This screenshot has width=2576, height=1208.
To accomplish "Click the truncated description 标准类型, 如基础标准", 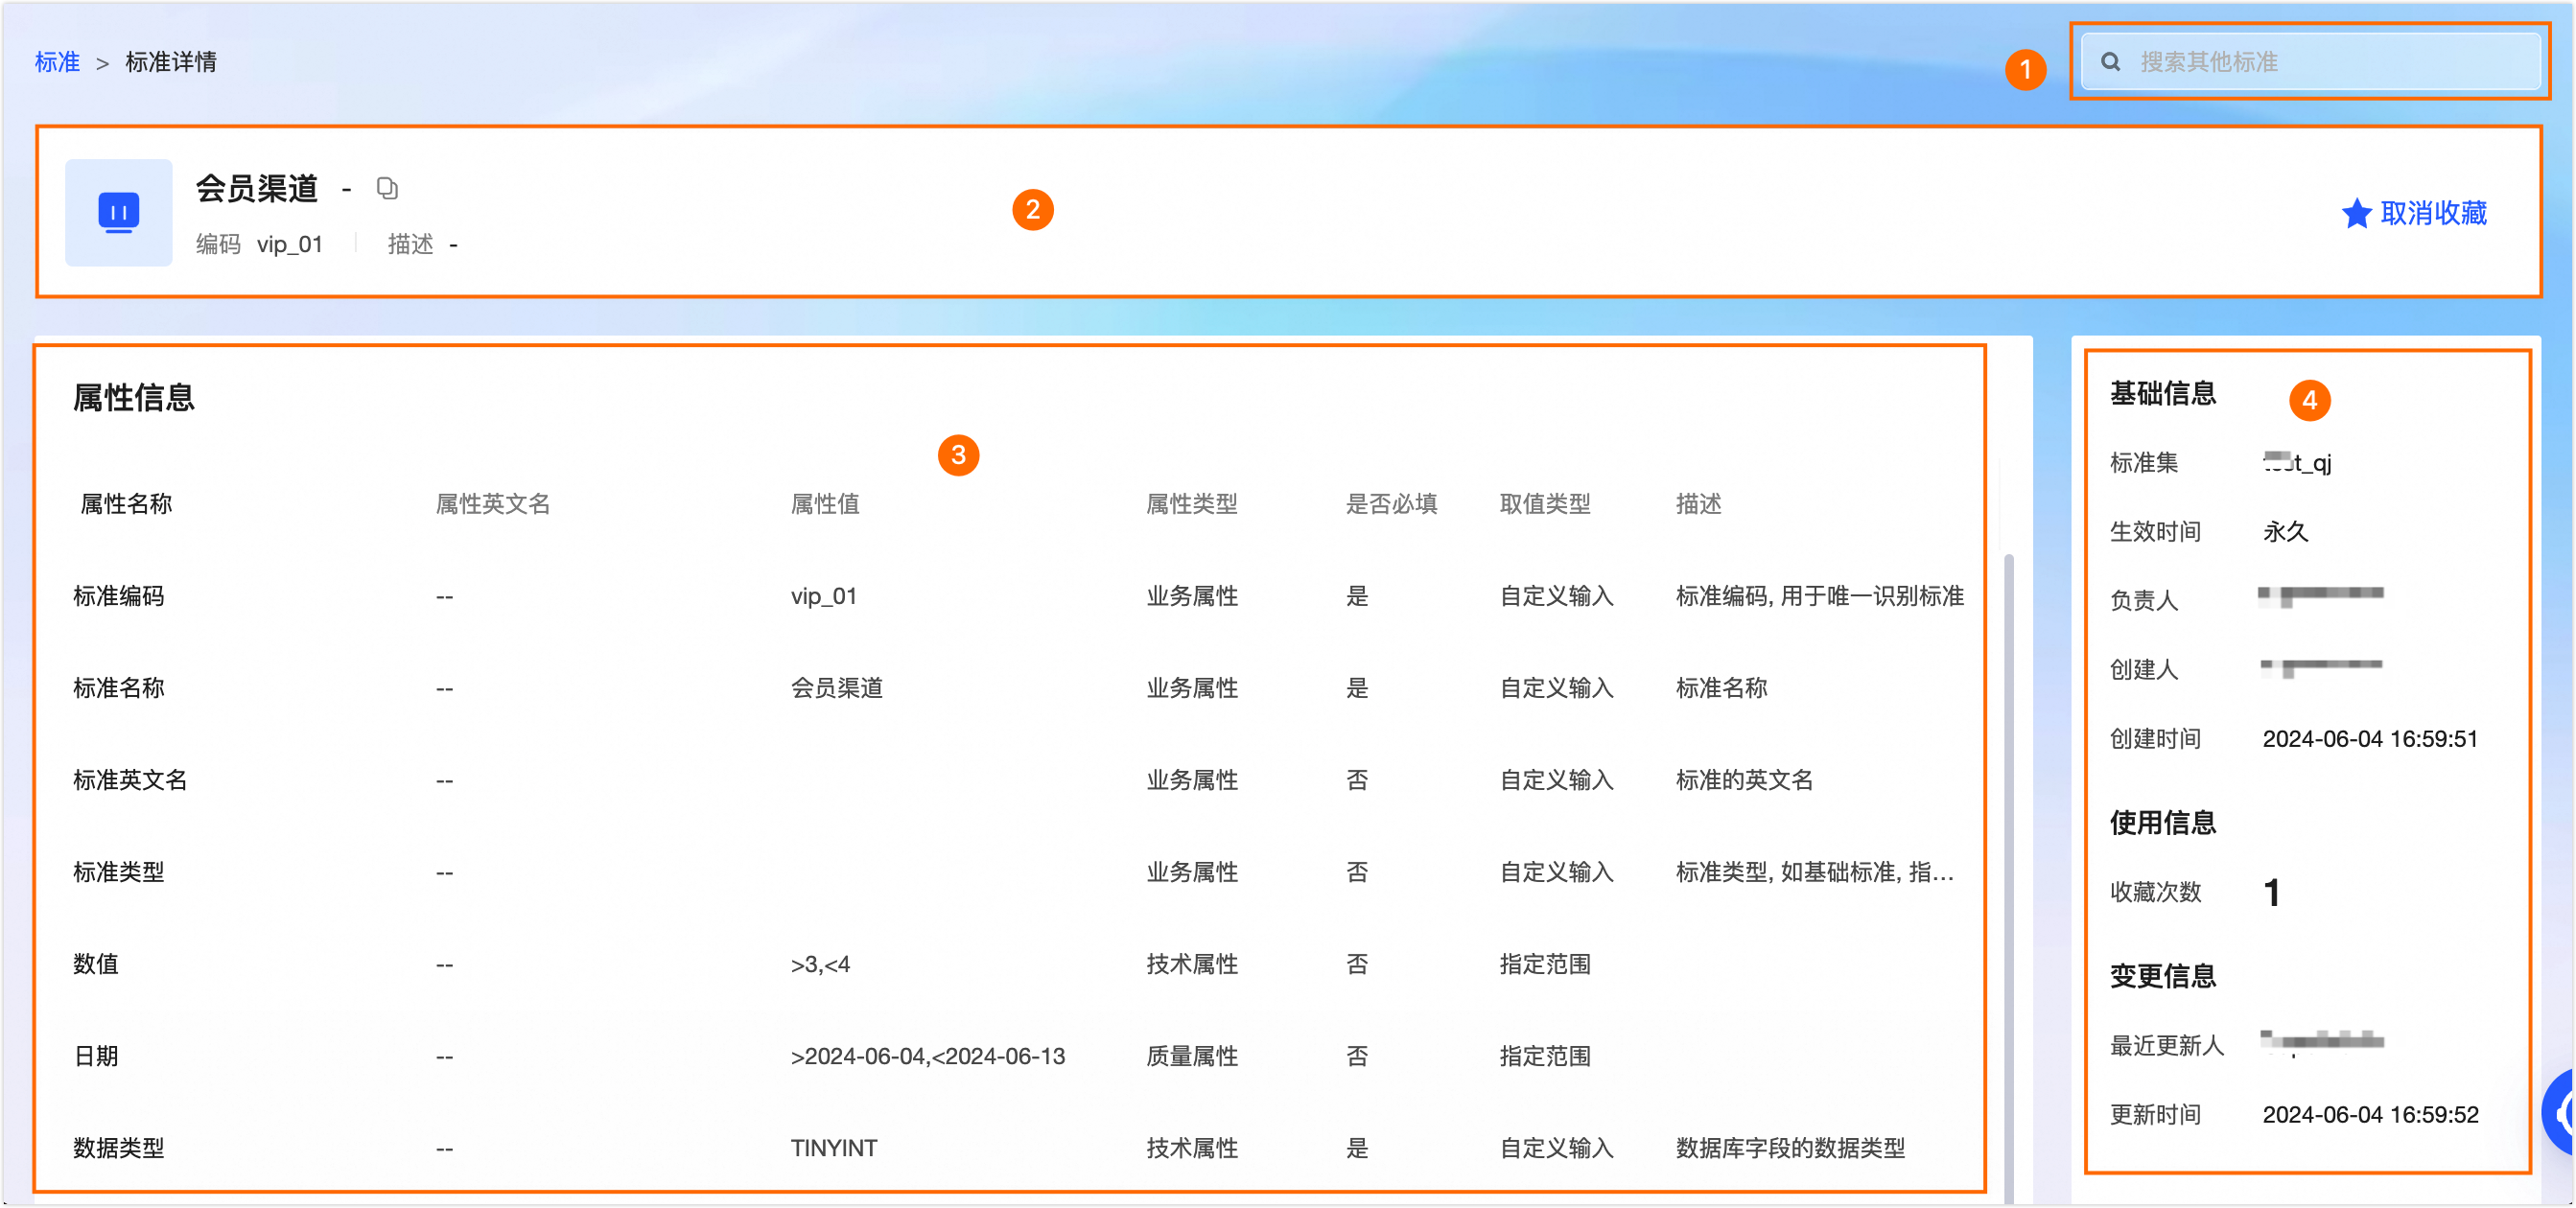I will click(x=1815, y=872).
